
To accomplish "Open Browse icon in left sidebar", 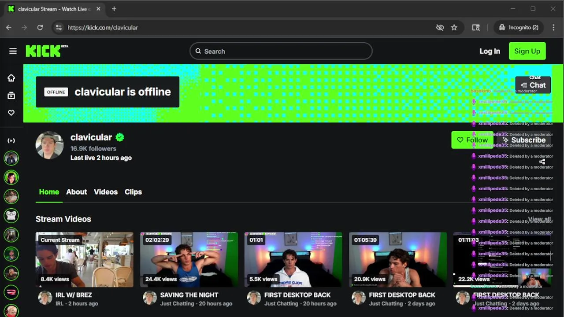I will coord(11,96).
